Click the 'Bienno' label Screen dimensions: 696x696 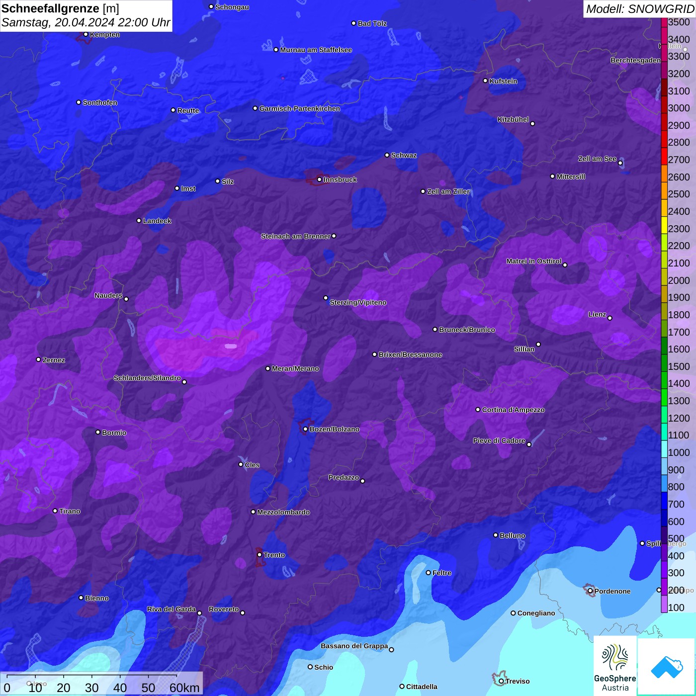(97, 598)
